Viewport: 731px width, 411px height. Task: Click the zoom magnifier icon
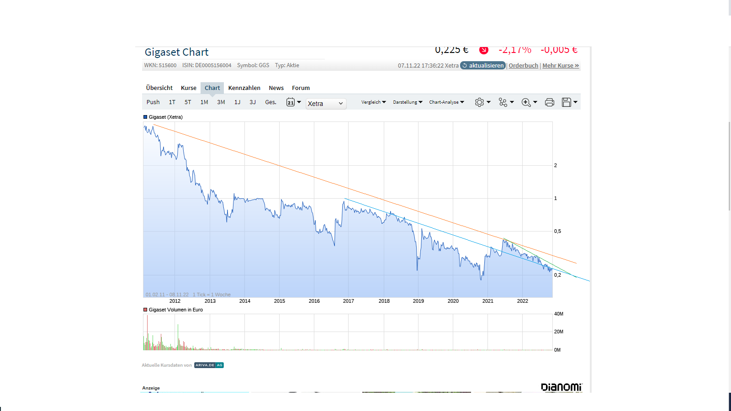pyautogui.click(x=526, y=102)
